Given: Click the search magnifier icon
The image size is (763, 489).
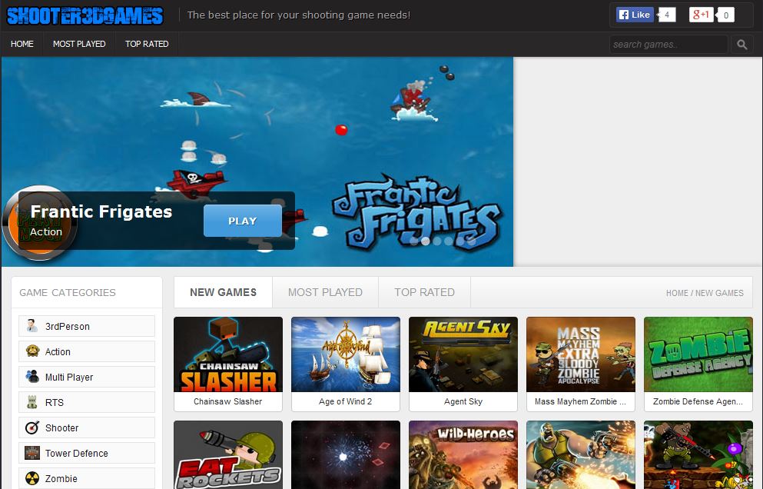Looking at the screenshot, I should (741, 45).
